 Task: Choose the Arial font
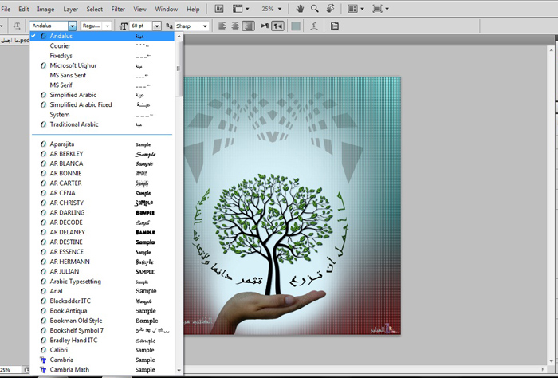pyautogui.click(x=102, y=291)
